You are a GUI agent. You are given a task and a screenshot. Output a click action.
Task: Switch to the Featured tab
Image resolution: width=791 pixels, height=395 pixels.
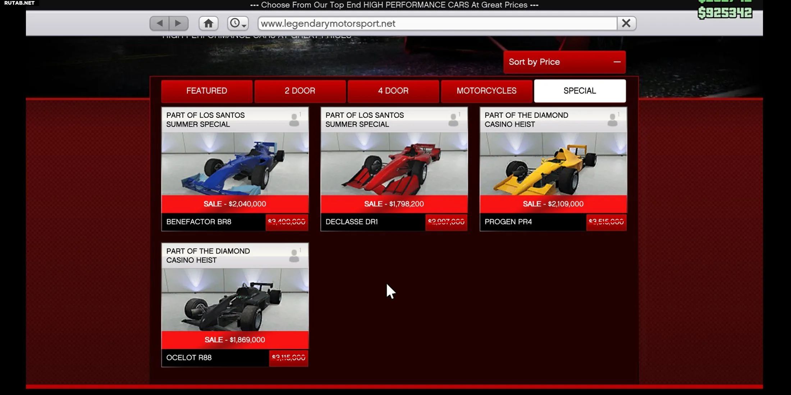207,91
